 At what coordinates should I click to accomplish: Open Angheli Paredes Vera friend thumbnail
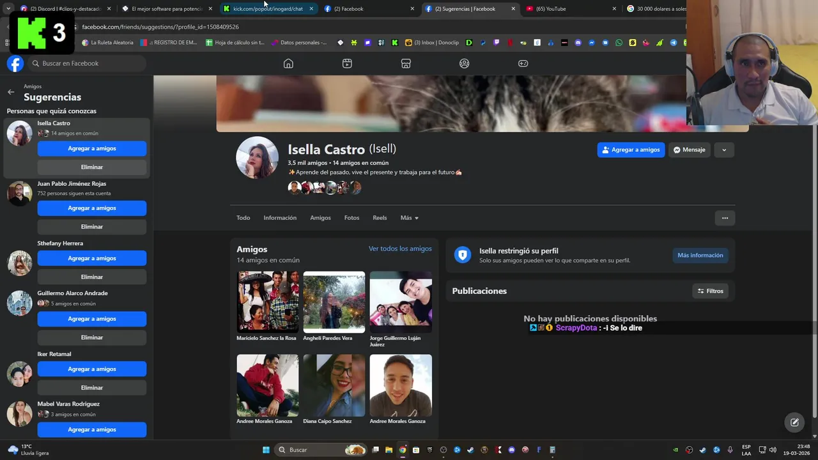(x=334, y=302)
